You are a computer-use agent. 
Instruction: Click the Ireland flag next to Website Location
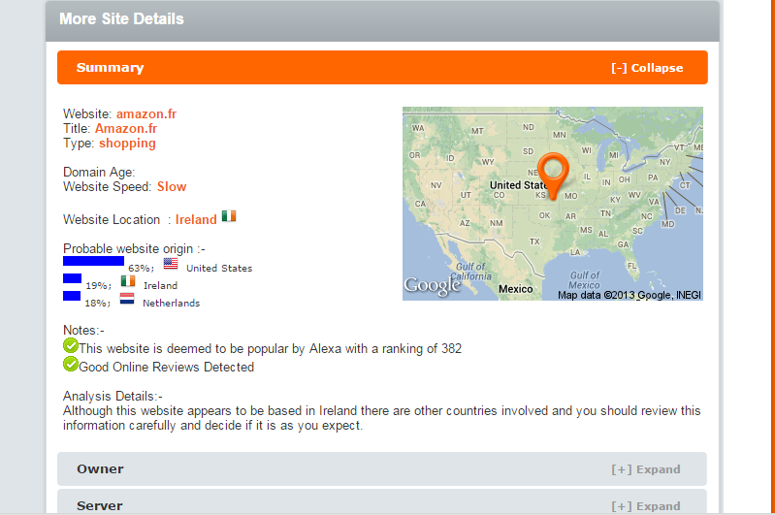[229, 216]
